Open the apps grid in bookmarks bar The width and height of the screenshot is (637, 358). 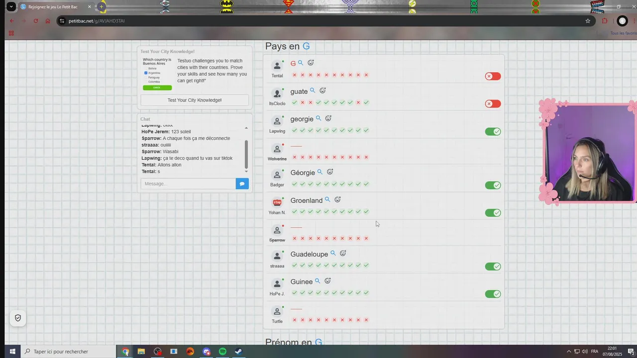[11, 33]
